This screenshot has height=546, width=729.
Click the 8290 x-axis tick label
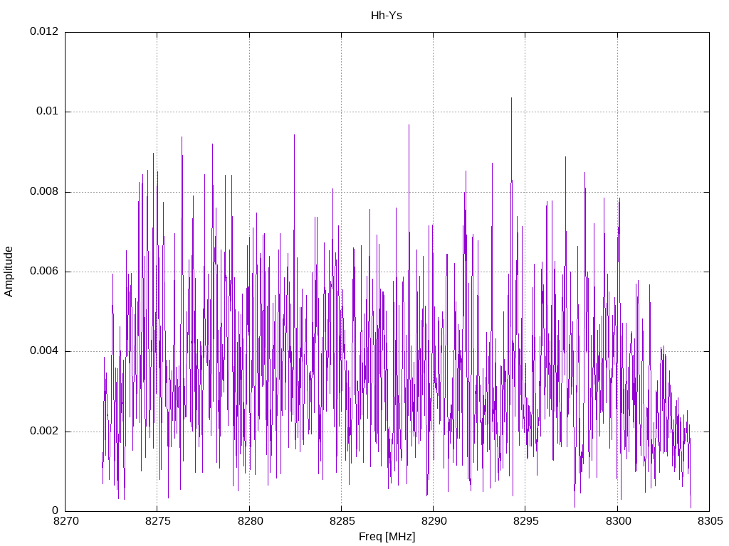point(434,521)
